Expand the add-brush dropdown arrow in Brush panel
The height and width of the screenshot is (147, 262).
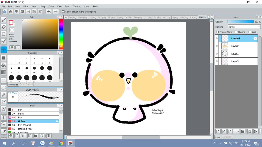[25, 136]
